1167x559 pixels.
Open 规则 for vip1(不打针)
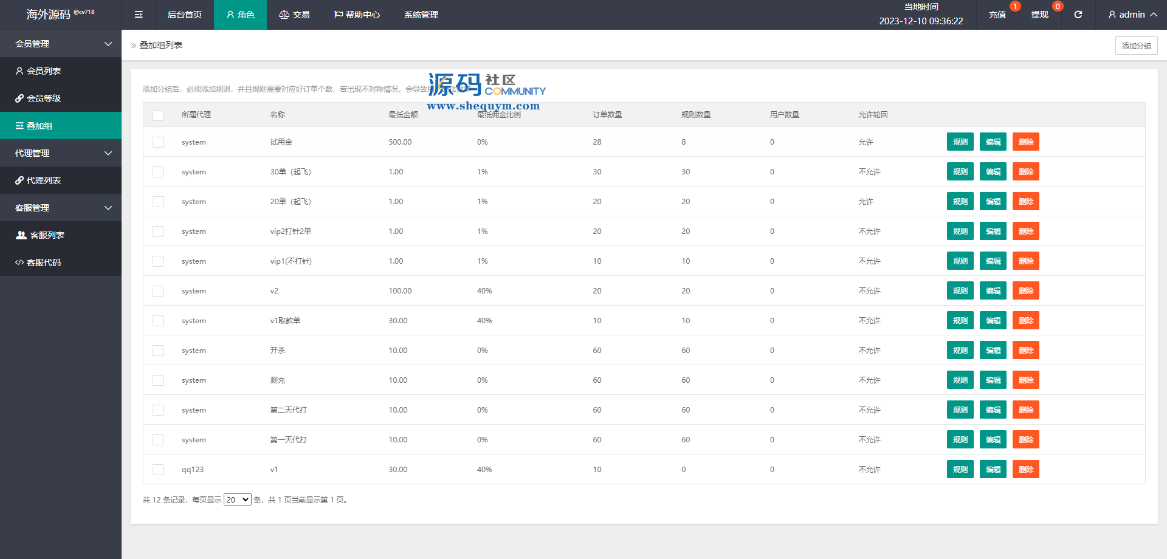coord(960,261)
